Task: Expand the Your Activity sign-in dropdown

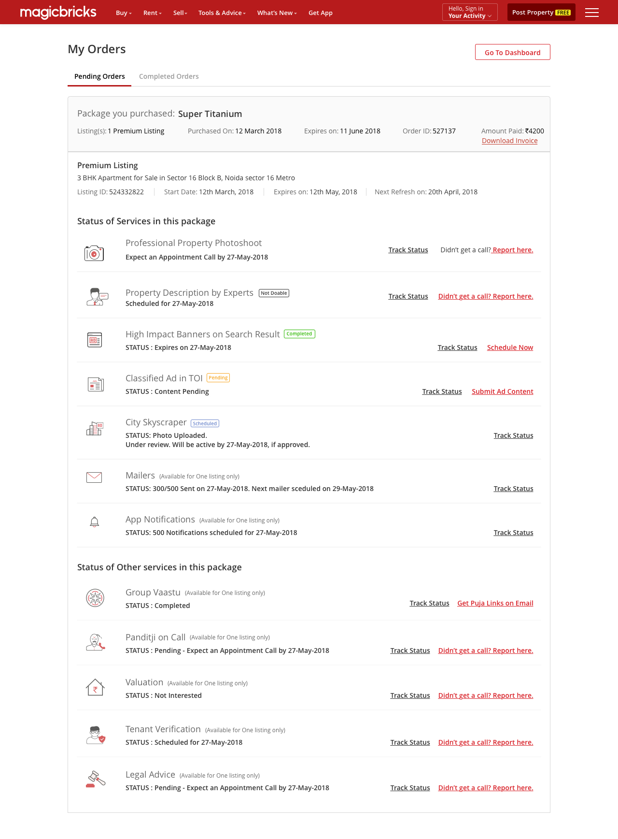Action: [x=470, y=13]
